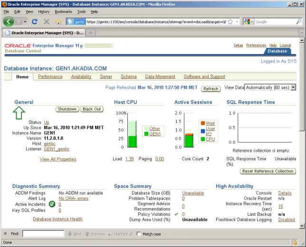
Task: Switch to the Schema tab
Action: pyautogui.click(x=129, y=76)
